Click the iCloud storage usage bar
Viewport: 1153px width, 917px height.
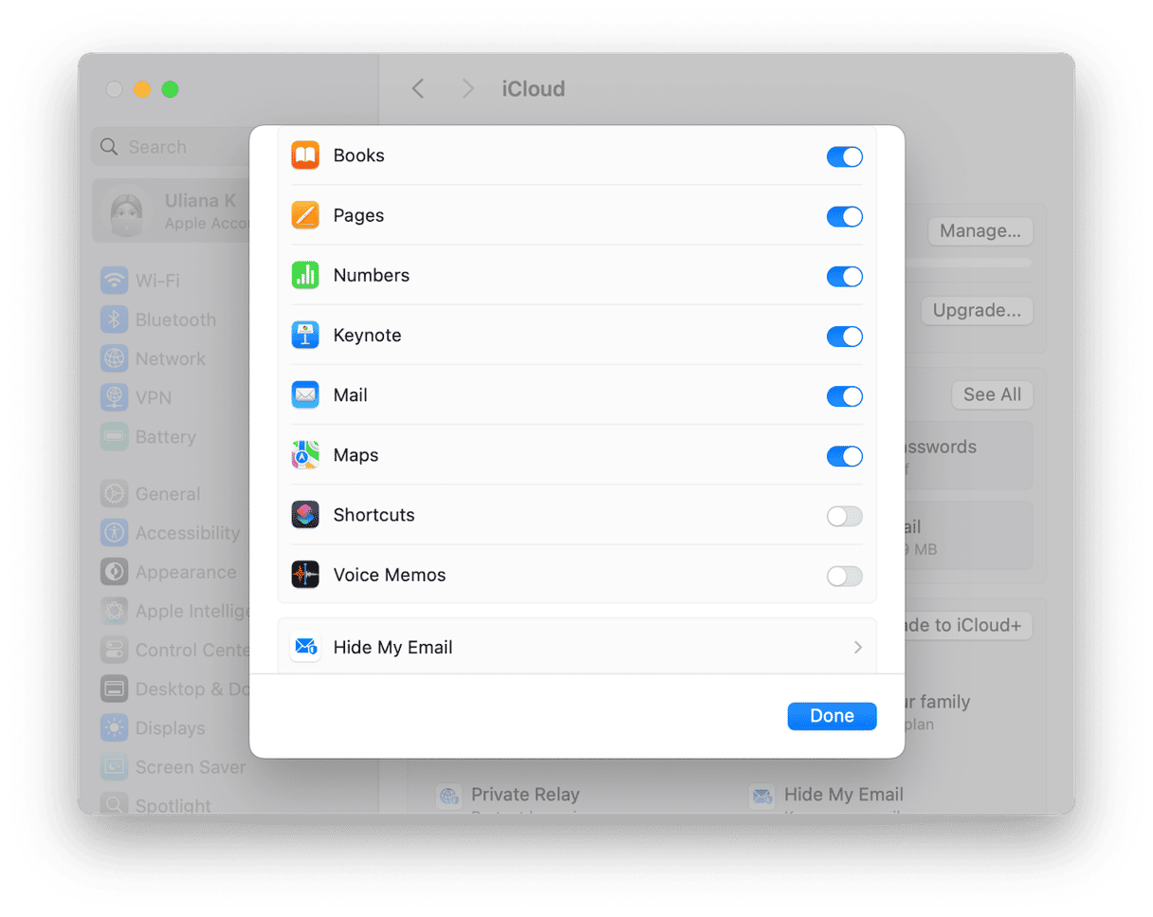click(x=967, y=263)
